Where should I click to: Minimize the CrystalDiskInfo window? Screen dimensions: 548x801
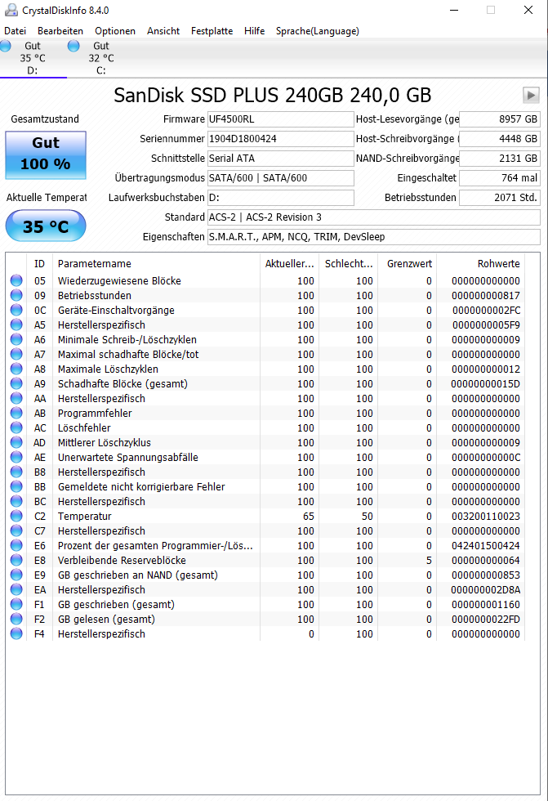pos(454,10)
